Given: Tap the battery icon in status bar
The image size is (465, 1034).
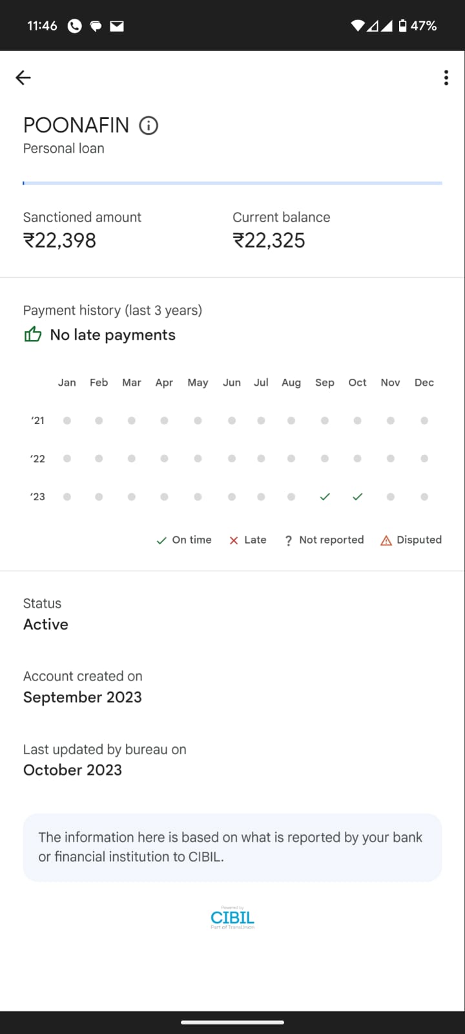Looking at the screenshot, I should 402,26.
